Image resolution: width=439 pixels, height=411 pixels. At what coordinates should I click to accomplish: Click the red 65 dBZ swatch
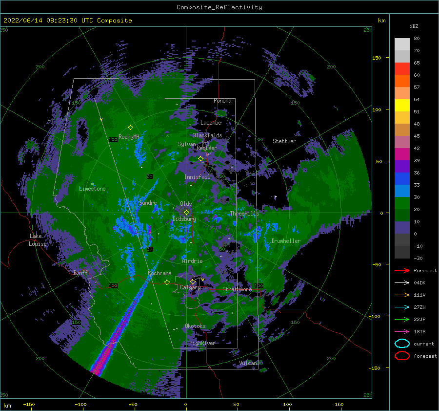(402, 69)
